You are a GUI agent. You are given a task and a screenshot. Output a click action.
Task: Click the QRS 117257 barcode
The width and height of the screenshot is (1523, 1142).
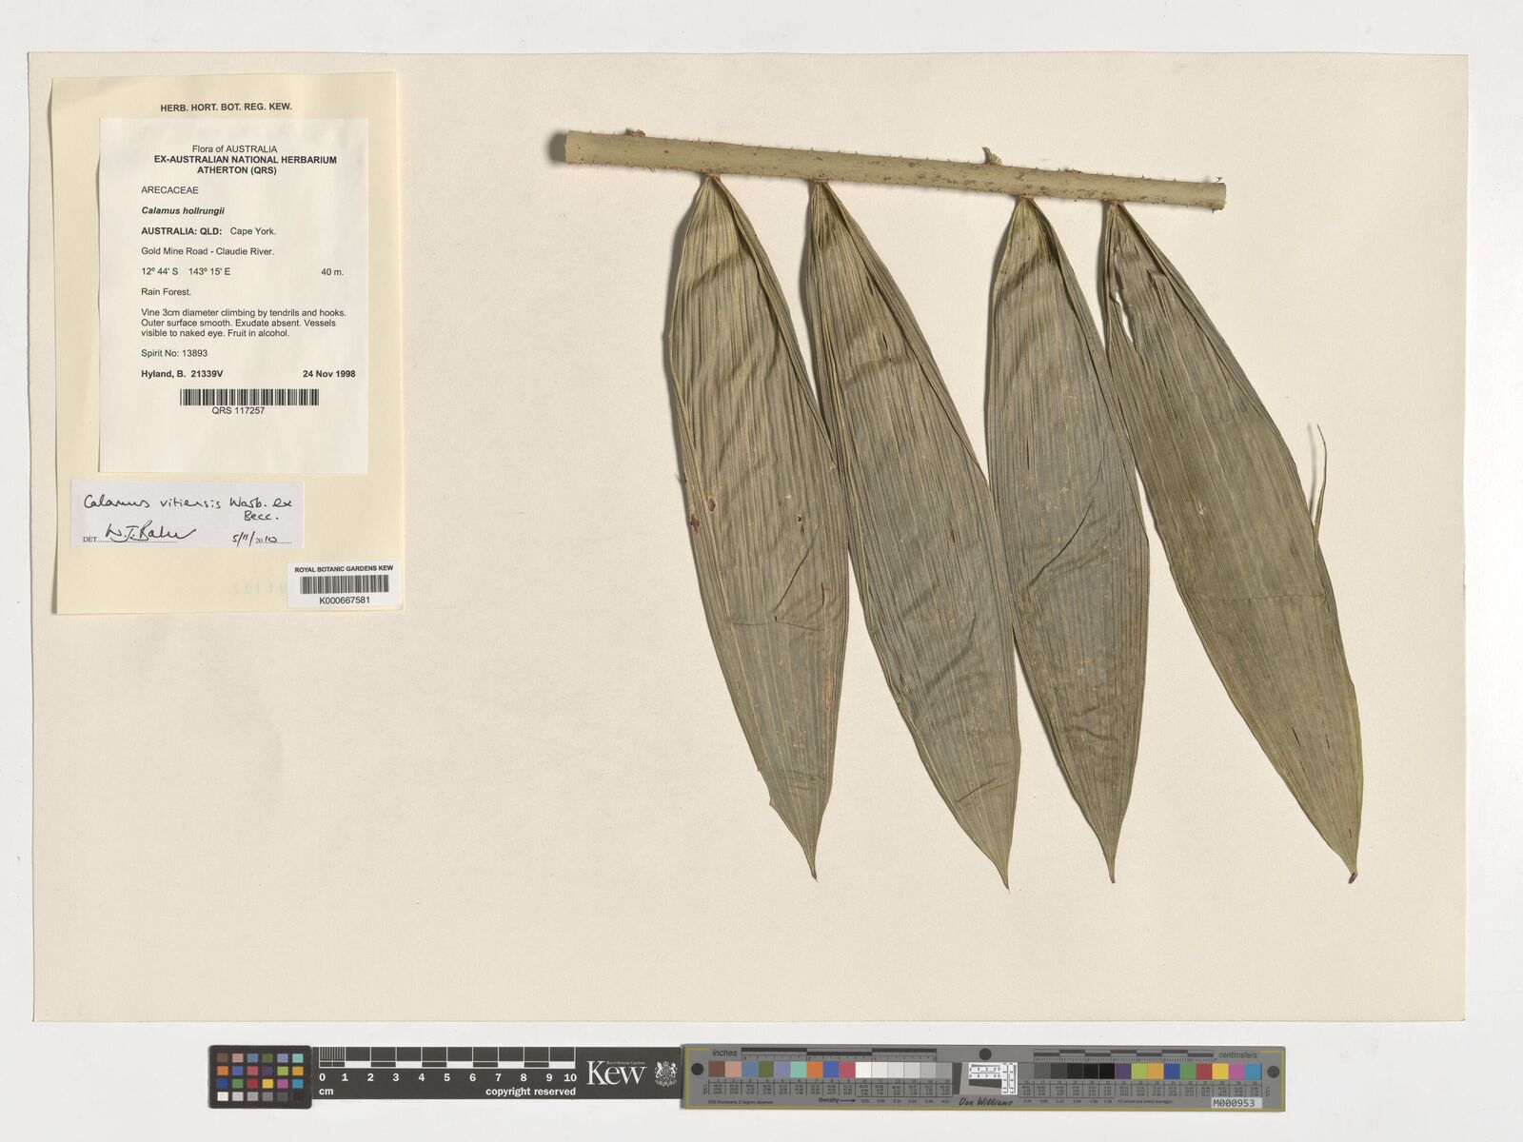click(x=249, y=397)
